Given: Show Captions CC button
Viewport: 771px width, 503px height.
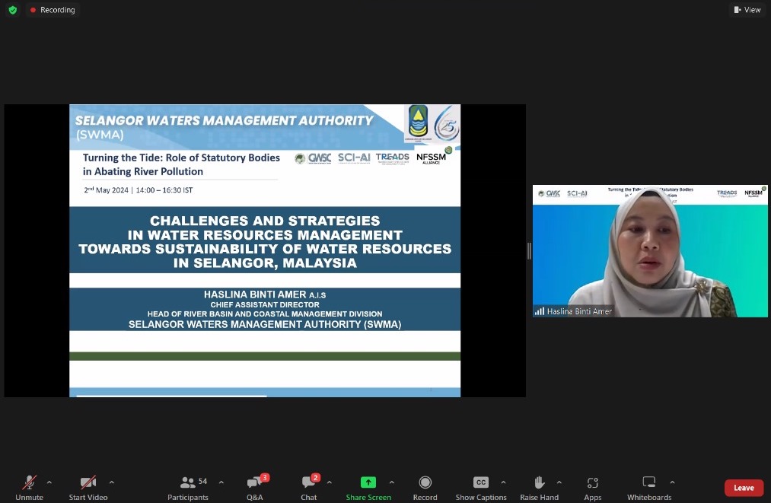Looking at the screenshot, I should tap(481, 488).
